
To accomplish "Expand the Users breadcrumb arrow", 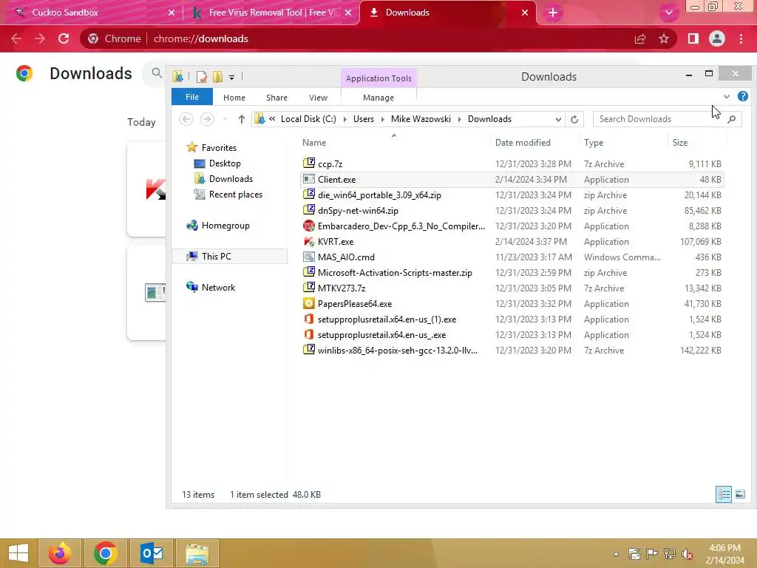I will (x=382, y=119).
